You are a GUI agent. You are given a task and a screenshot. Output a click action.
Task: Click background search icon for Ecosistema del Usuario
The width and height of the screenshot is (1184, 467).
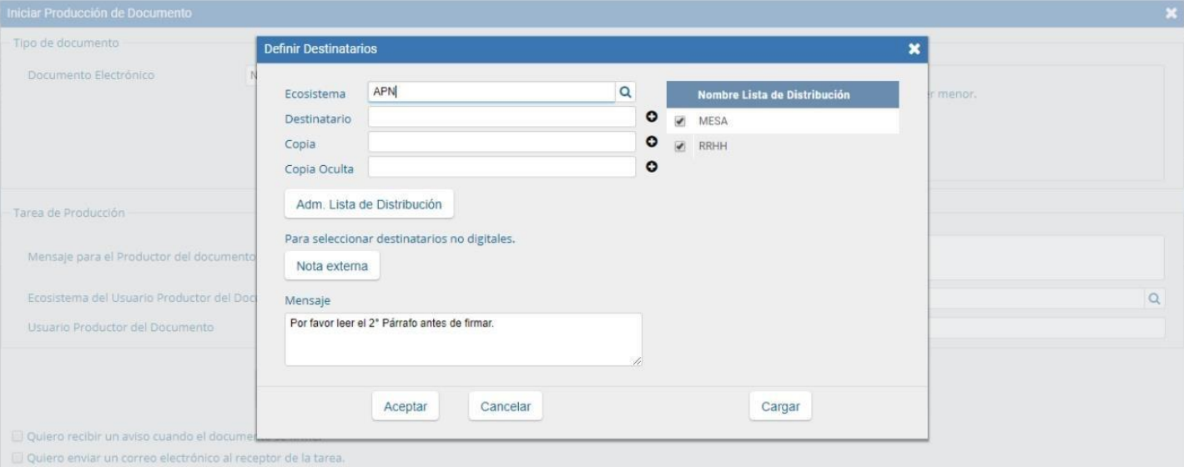click(1155, 299)
